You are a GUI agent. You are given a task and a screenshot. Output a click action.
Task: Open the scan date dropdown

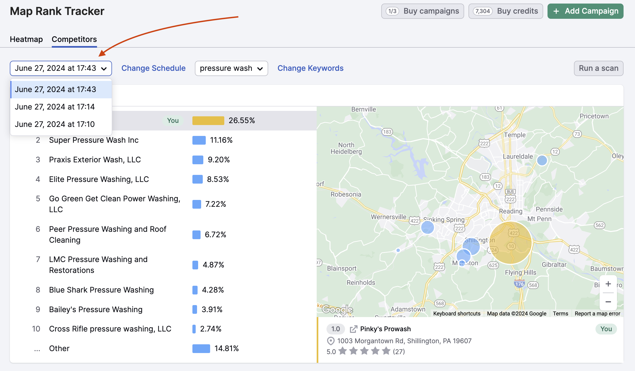(61, 68)
